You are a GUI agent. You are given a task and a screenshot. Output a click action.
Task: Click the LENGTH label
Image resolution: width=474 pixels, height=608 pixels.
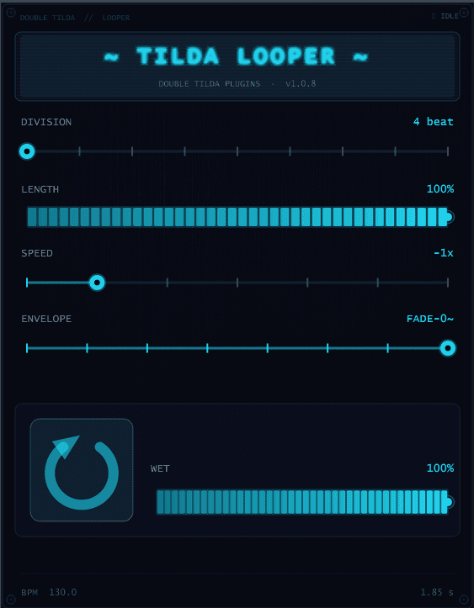[x=40, y=189]
